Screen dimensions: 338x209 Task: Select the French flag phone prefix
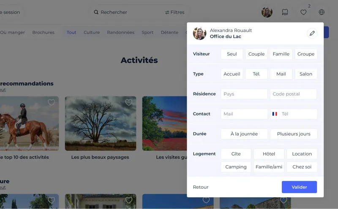[x=275, y=114]
